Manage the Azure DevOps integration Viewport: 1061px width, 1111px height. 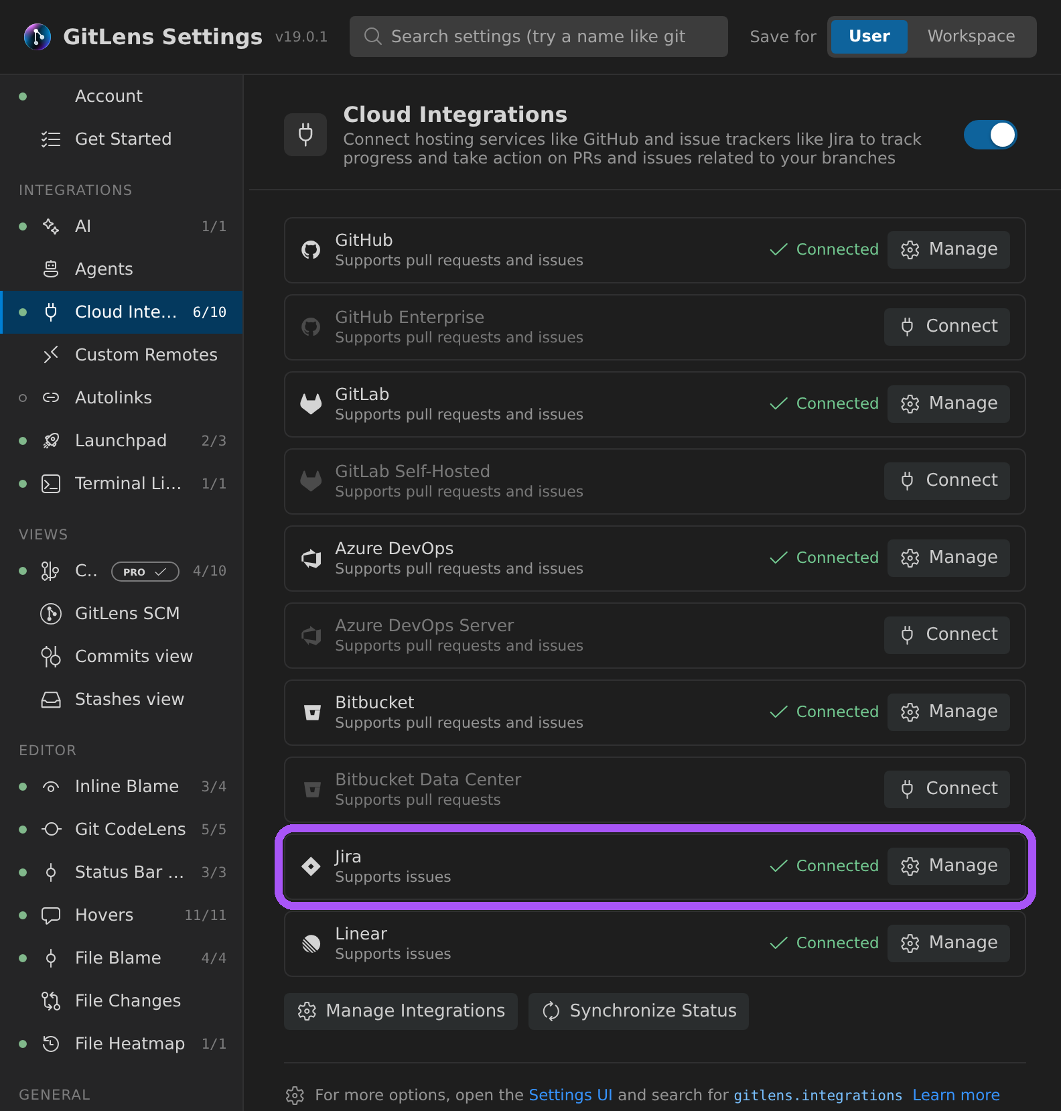tap(948, 558)
